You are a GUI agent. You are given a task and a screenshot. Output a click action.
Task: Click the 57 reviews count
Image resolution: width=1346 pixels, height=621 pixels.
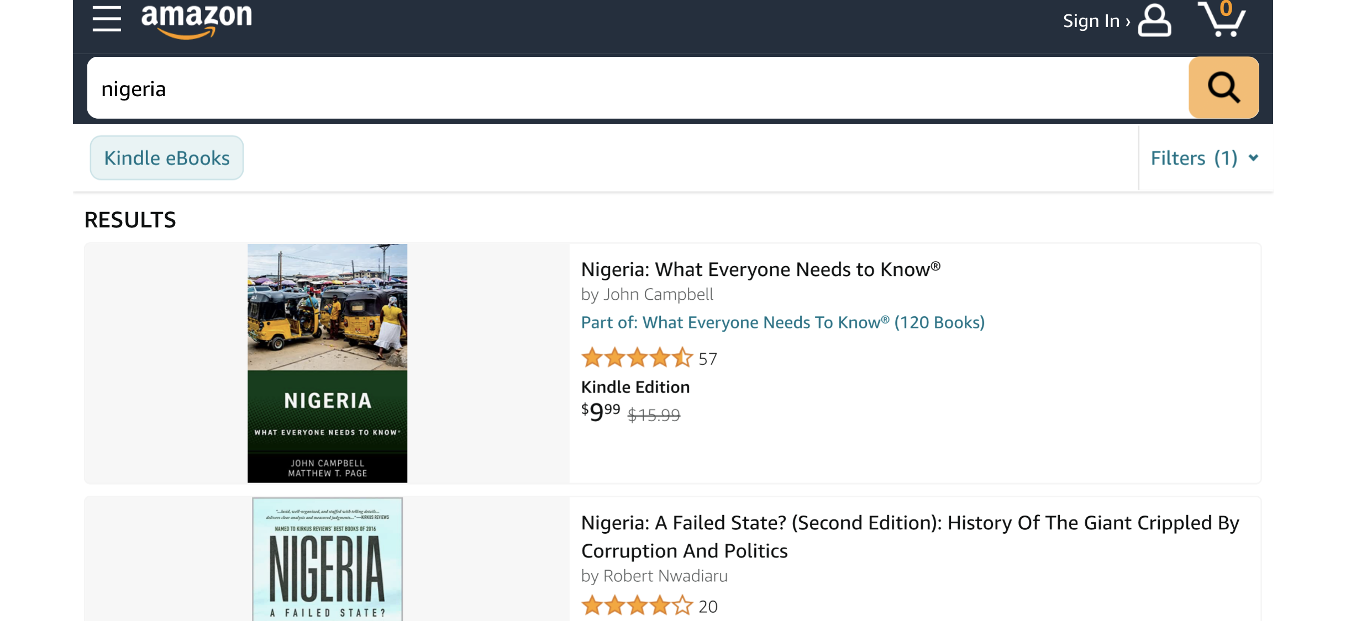[708, 359]
